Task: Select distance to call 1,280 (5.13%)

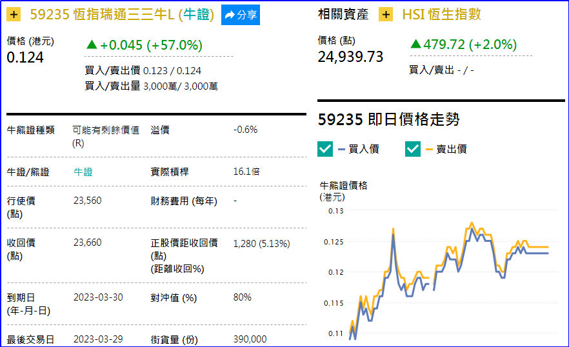Action: (x=262, y=243)
